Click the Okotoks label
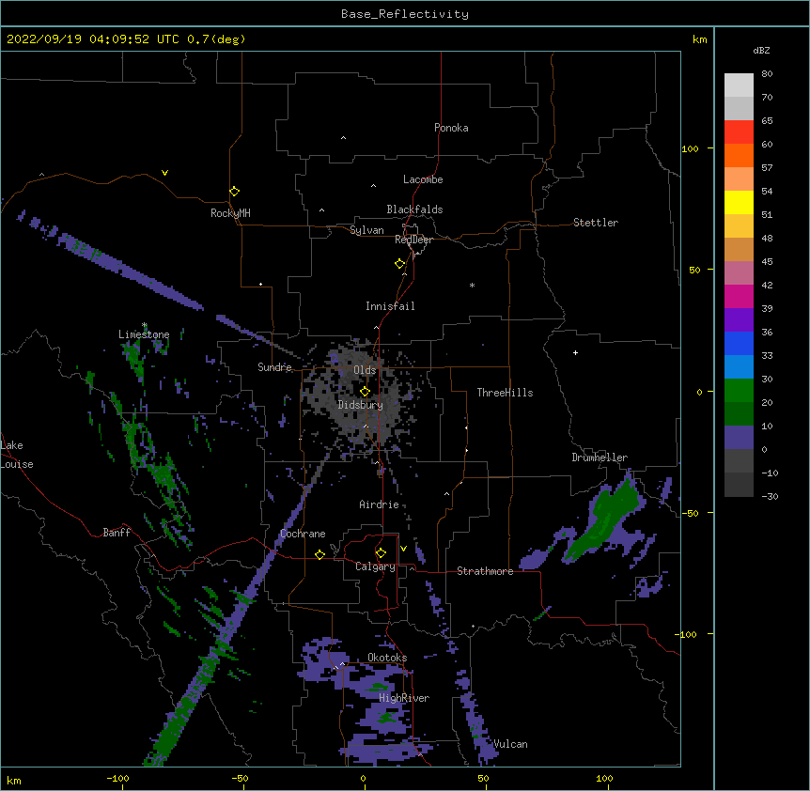This screenshot has width=810, height=791. [387, 658]
